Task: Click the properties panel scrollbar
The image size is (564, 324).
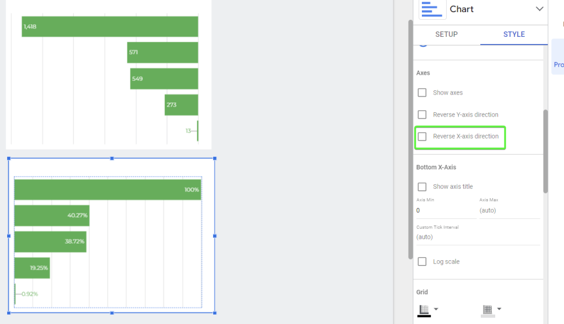Action: point(545,151)
